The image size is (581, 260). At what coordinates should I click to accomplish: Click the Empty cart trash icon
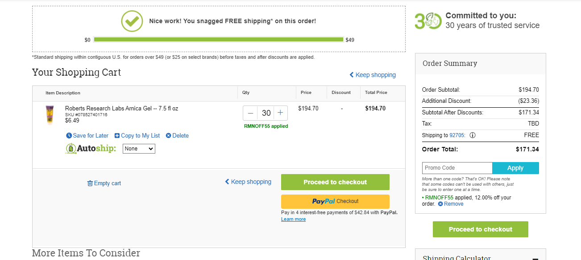[90, 183]
